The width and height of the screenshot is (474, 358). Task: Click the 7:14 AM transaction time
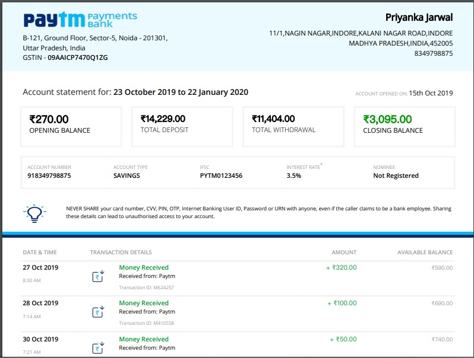point(31,317)
